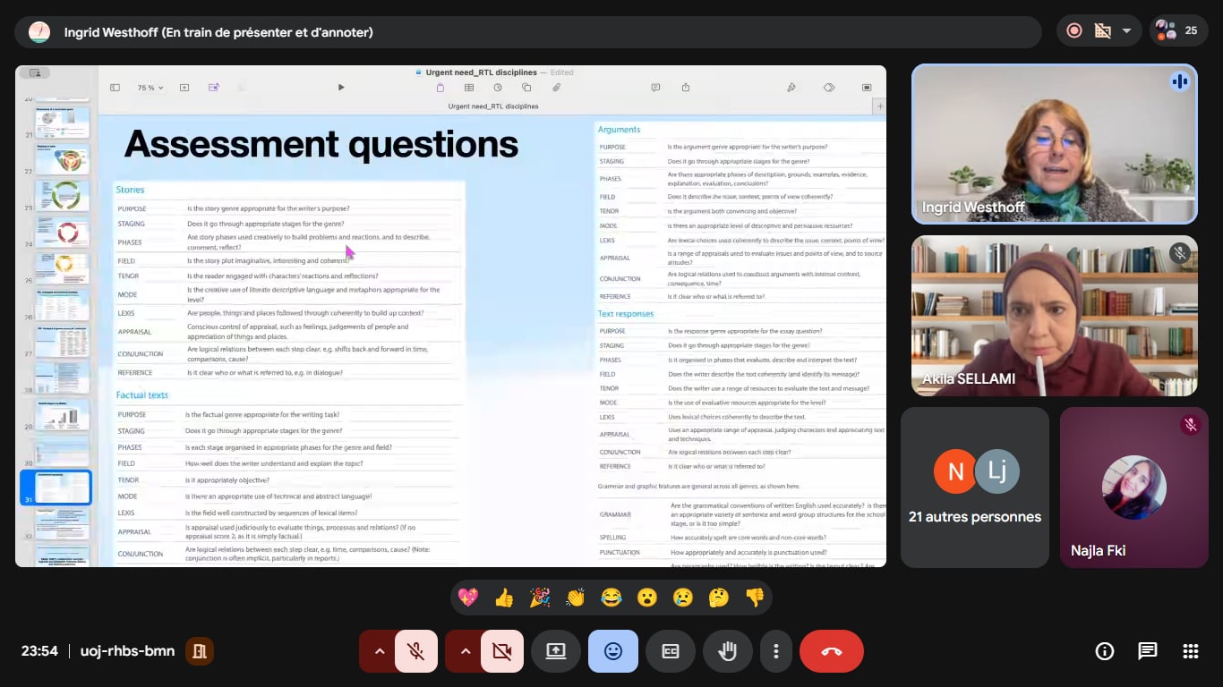Expand camera video settings arrow
Screen dimensions: 1223x687
(466, 651)
